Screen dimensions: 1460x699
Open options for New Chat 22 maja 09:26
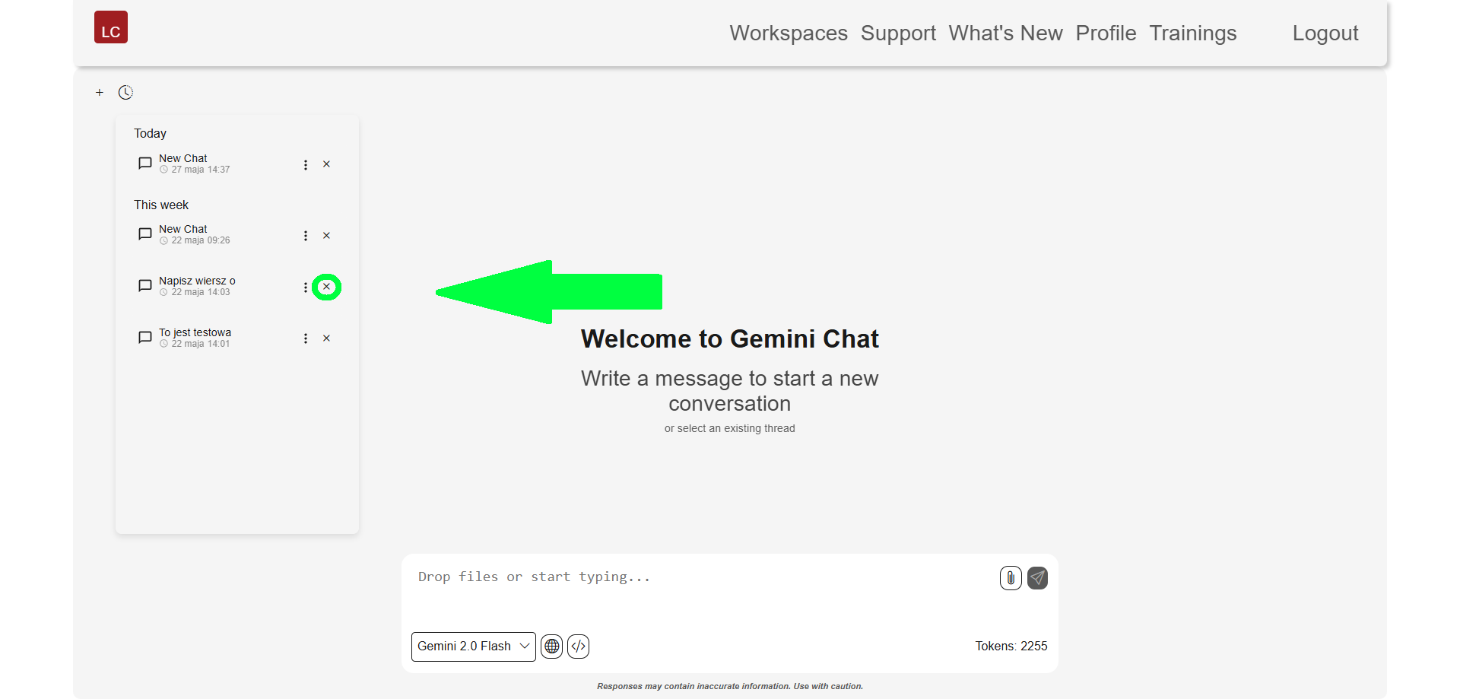pos(306,236)
